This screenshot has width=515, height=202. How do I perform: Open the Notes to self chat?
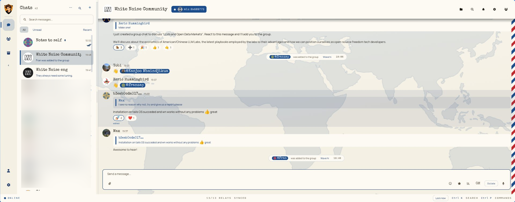coord(57,42)
